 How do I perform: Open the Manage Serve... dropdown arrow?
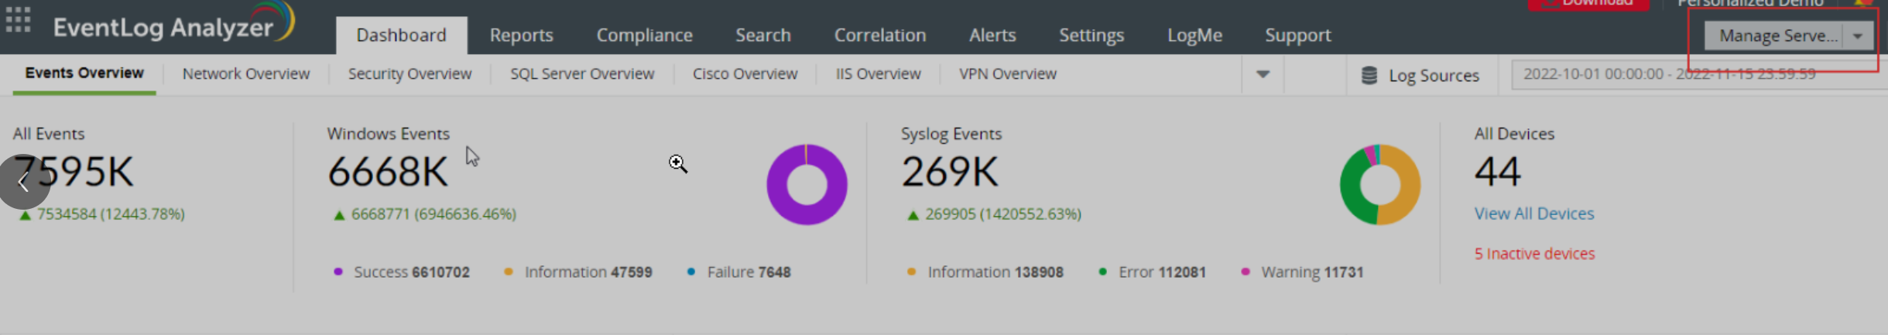1857,36
